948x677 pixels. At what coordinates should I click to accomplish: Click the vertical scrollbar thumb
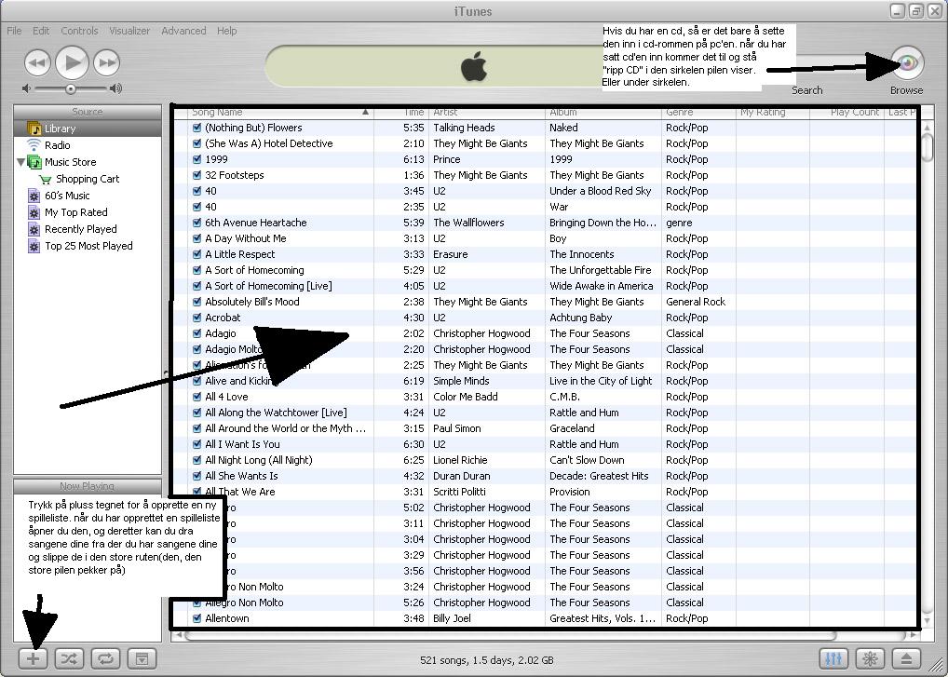[x=928, y=145]
